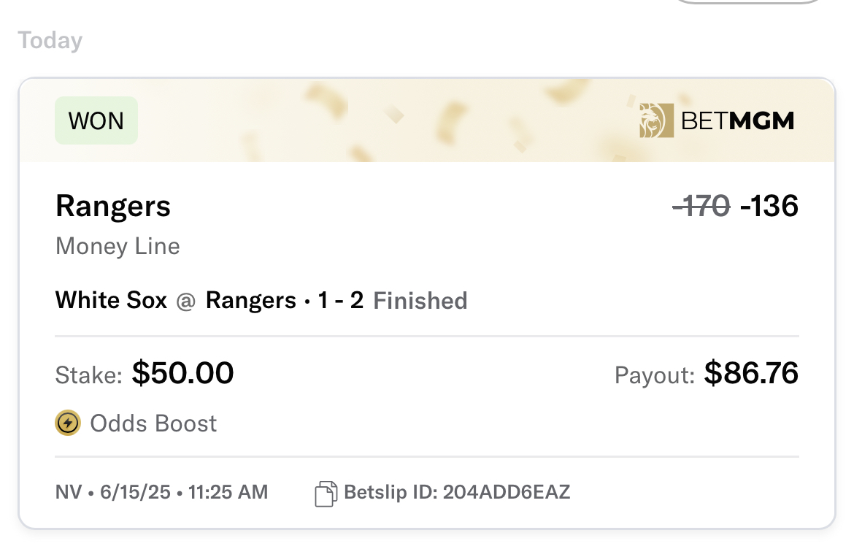Click the BetMGM lion logo icon
The height and width of the screenshot is (549, 854).
pyautogui.click(x=655, y=120)
